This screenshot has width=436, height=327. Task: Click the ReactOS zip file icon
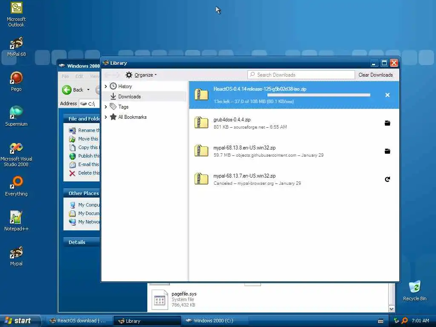[201, 95]
